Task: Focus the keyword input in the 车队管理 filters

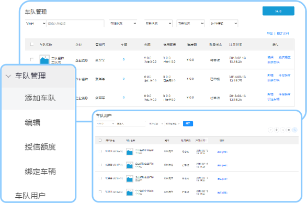Action: [x=75, y=24]
